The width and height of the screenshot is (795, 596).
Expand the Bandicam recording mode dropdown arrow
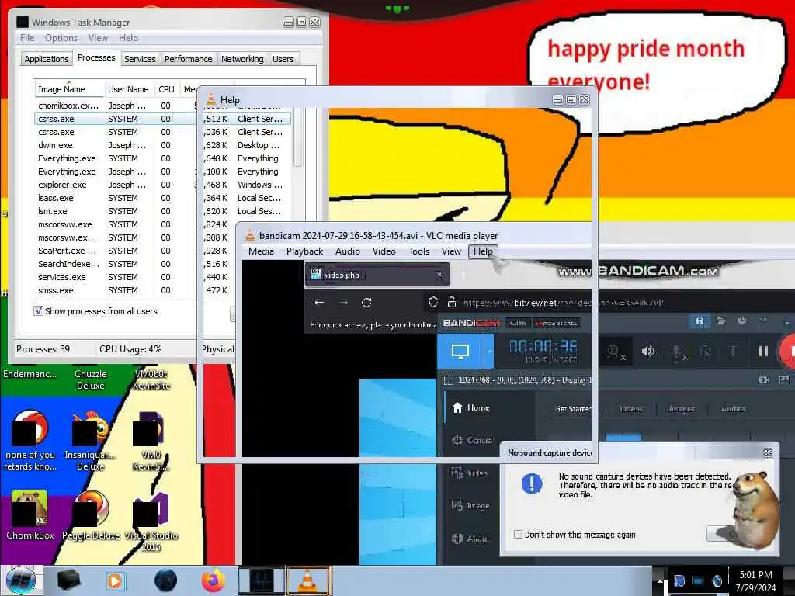coord(489,351)
